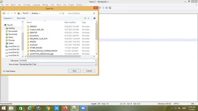
Task: Click the Cancel button
Action: [89, 71]
